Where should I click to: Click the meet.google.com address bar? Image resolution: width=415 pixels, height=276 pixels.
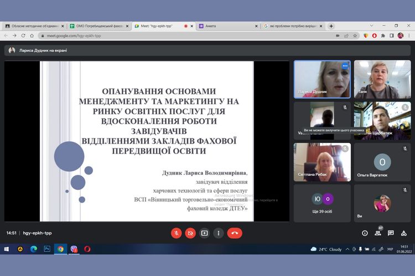[x=166, y=35]
